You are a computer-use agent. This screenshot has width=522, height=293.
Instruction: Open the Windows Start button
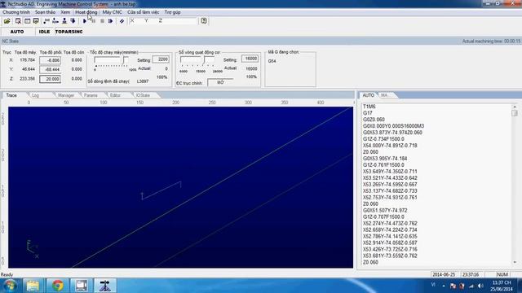(10, 286)
